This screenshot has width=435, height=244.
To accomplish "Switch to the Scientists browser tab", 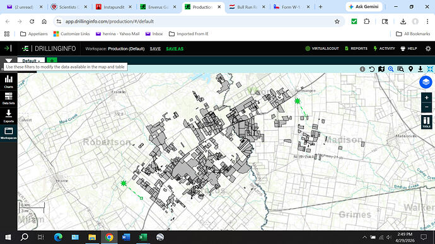I will (x=69, y=7).
